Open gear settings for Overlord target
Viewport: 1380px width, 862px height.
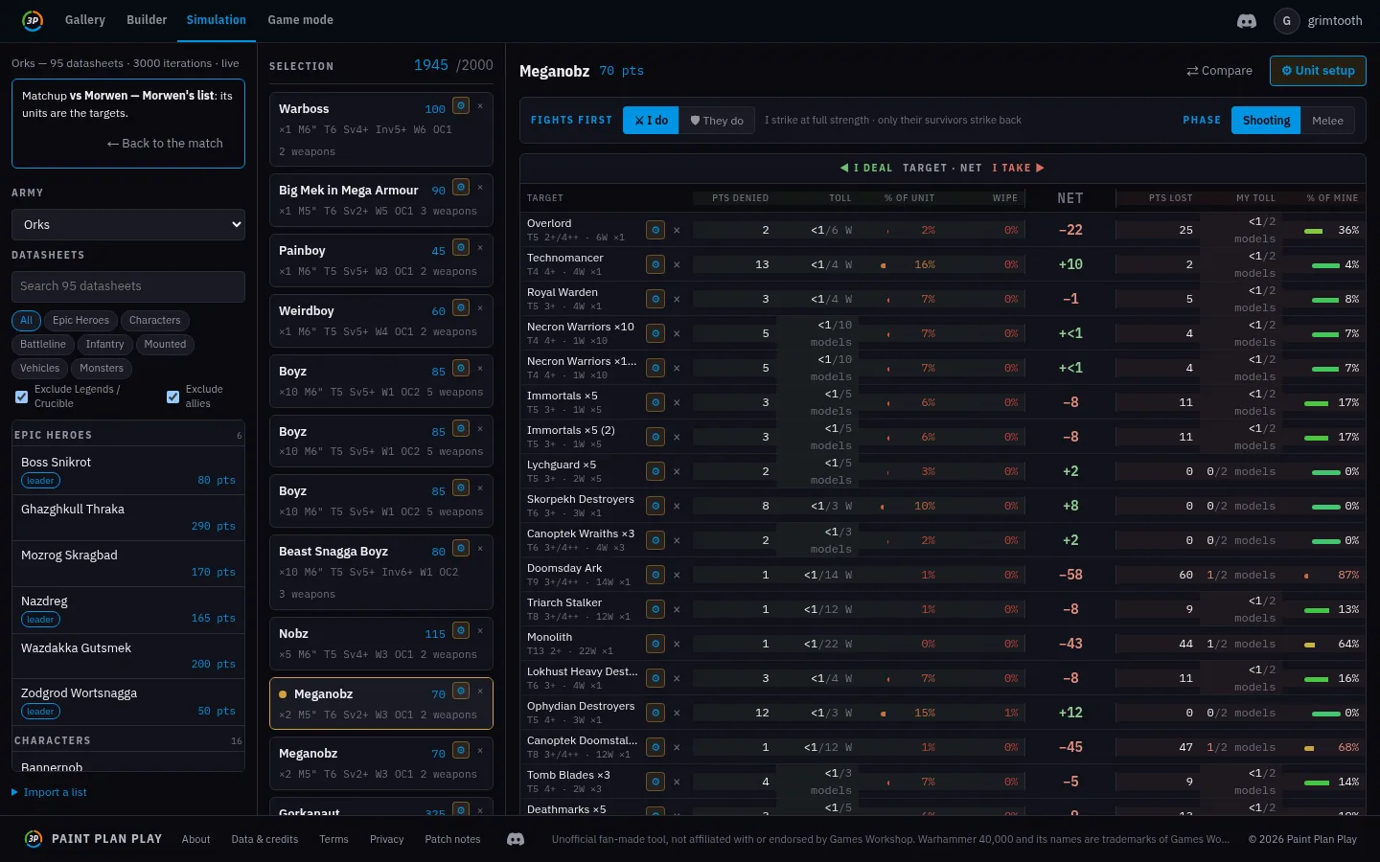(655, 230)
